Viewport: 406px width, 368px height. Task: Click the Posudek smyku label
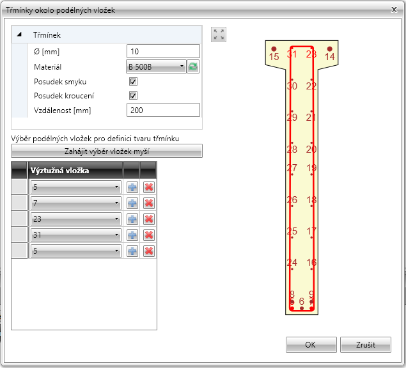tap(60, 82)
